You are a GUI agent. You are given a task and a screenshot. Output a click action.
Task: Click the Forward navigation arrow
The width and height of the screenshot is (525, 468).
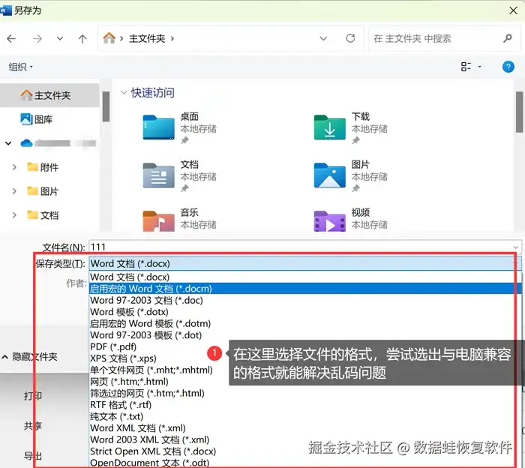click(37, 39)
